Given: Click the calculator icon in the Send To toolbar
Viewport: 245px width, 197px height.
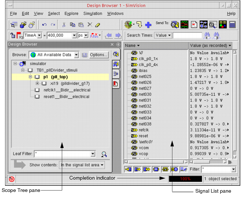Looking at the screenshot, I should 232,25.
